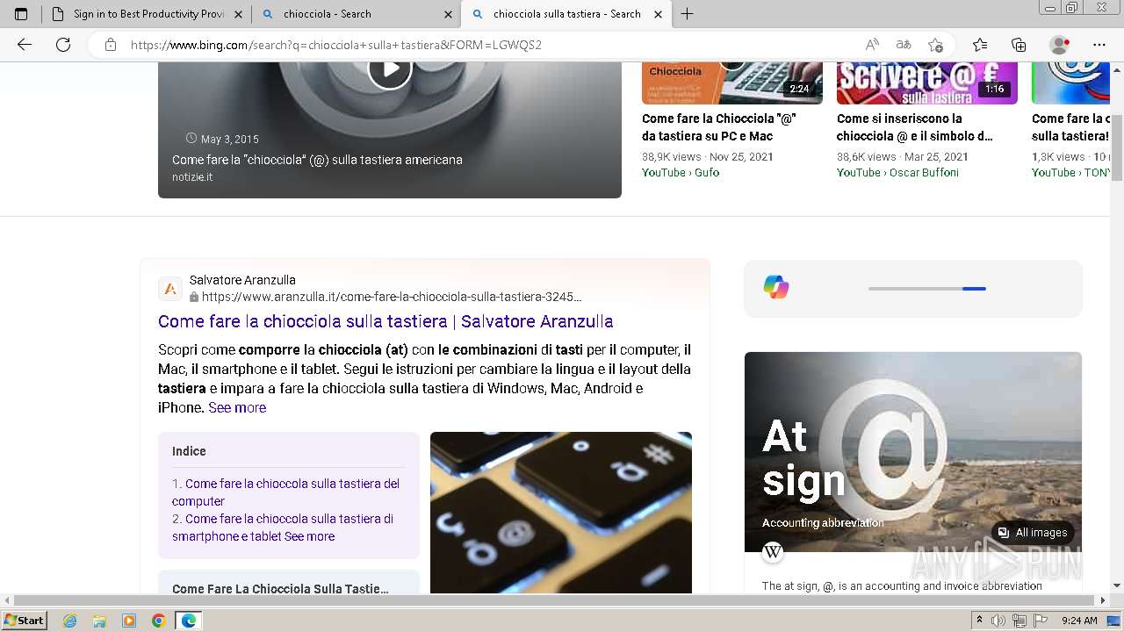This screenshot has width=1124, height=632.
Task: Open Come si inseriscono la chiocciola video
Action: click(915, 127)
